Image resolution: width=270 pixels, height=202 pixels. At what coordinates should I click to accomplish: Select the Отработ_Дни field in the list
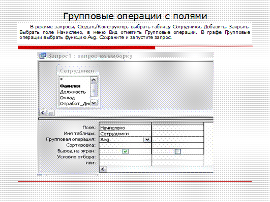click(x=75, y=104)
